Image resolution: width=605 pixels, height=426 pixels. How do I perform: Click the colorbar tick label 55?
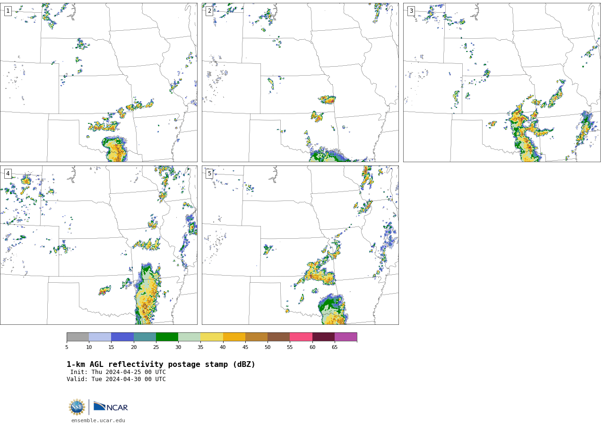point(290,348)
